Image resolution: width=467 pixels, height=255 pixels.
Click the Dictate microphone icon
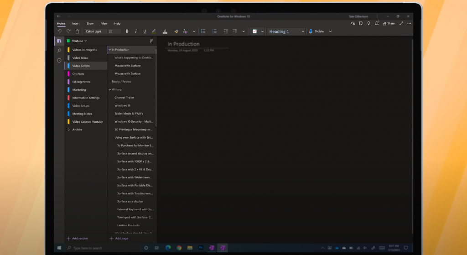(311, 31)
